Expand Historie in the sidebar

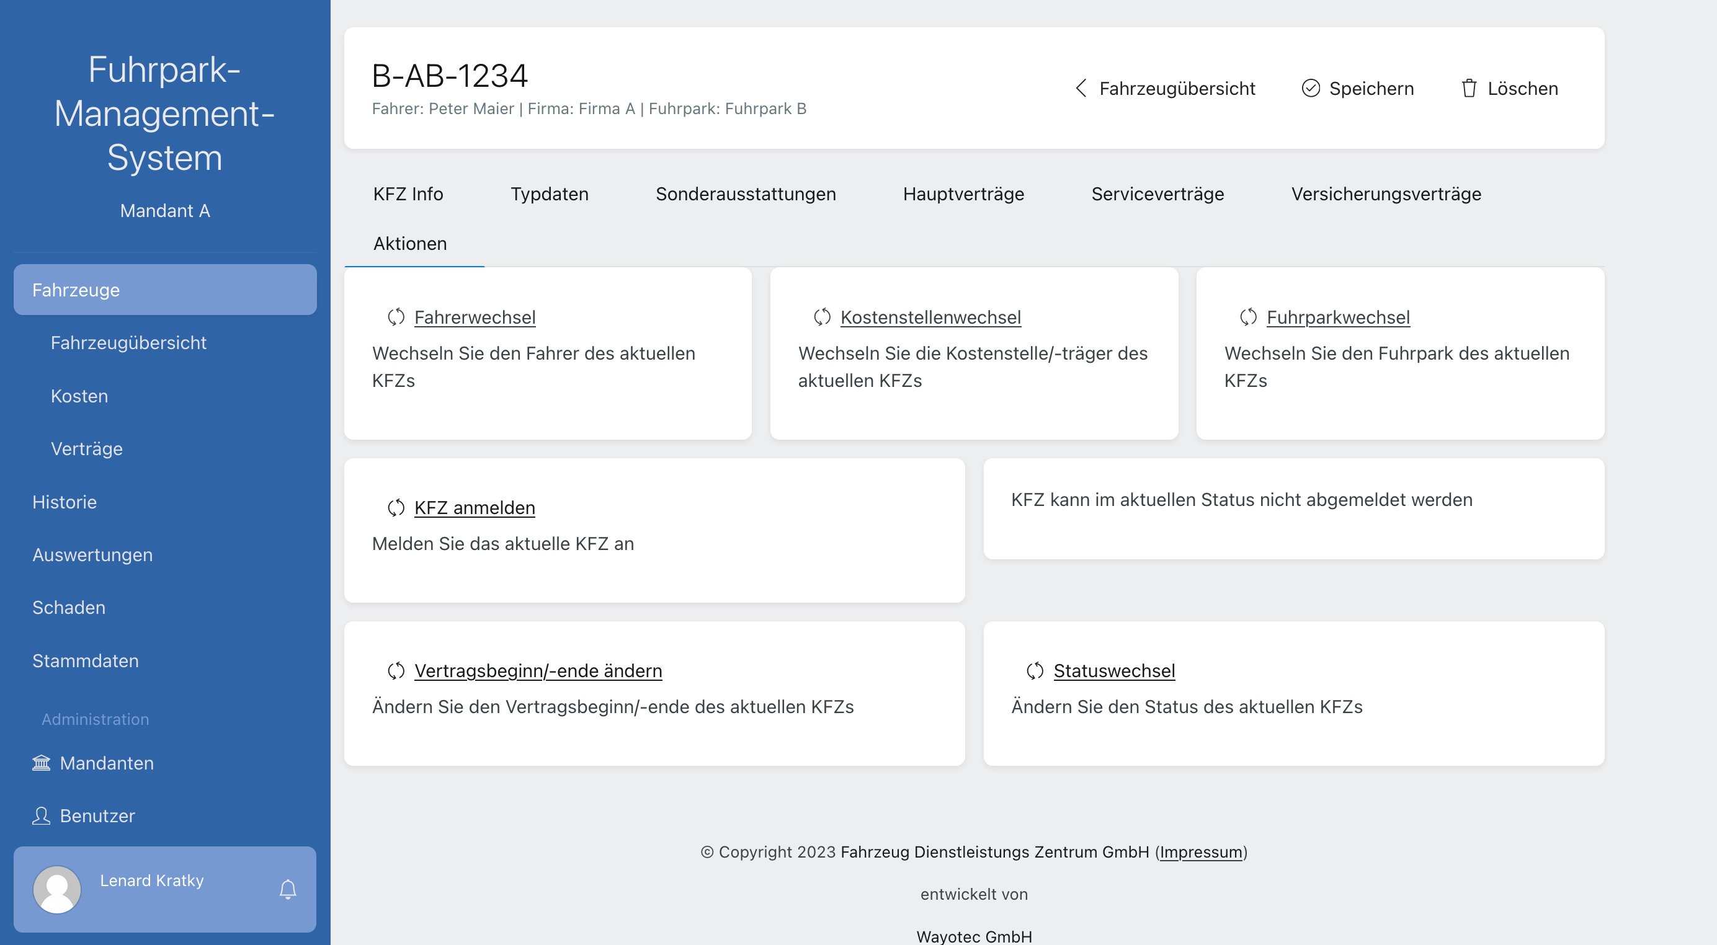pyautogui.click(x=65, y=502)
